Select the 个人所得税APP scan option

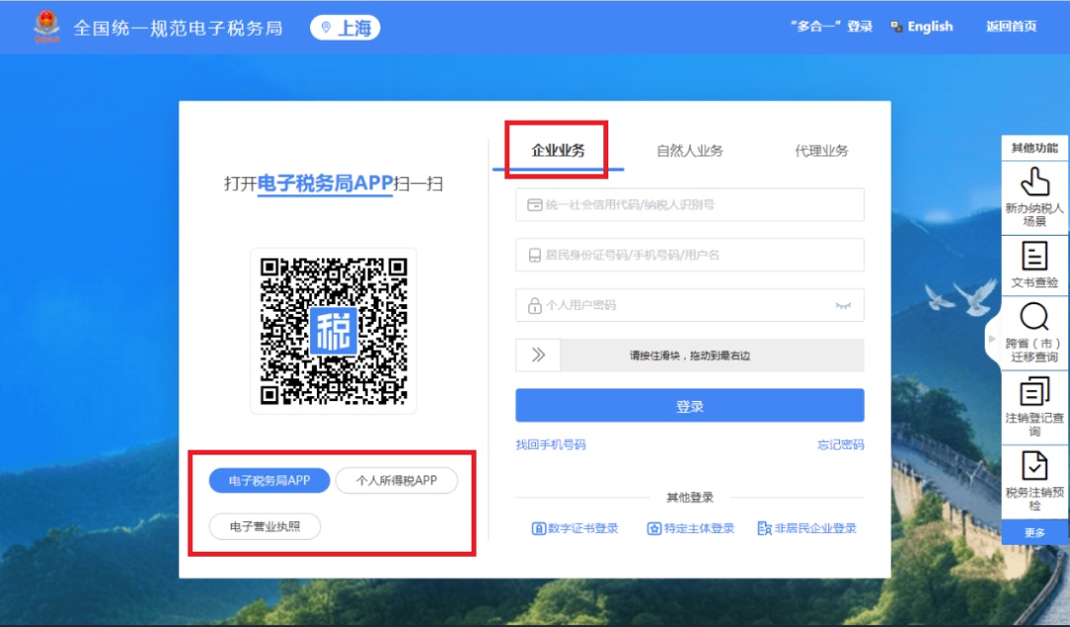click(396, 480)
